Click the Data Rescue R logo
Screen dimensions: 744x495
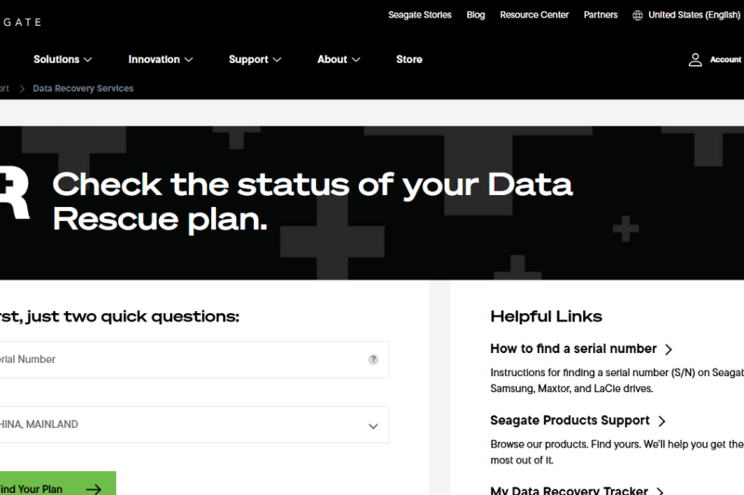coord(14,192)
